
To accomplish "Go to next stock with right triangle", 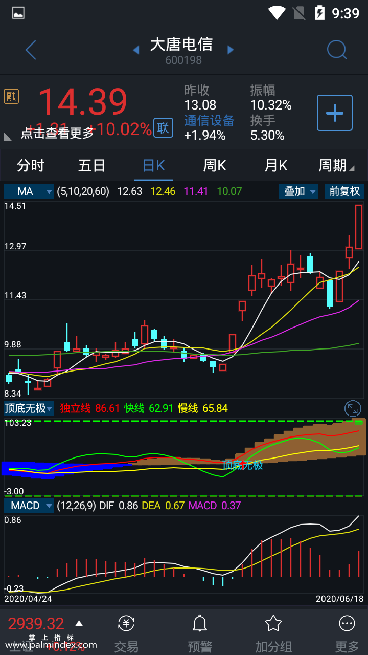I will [x=231, y=50].
